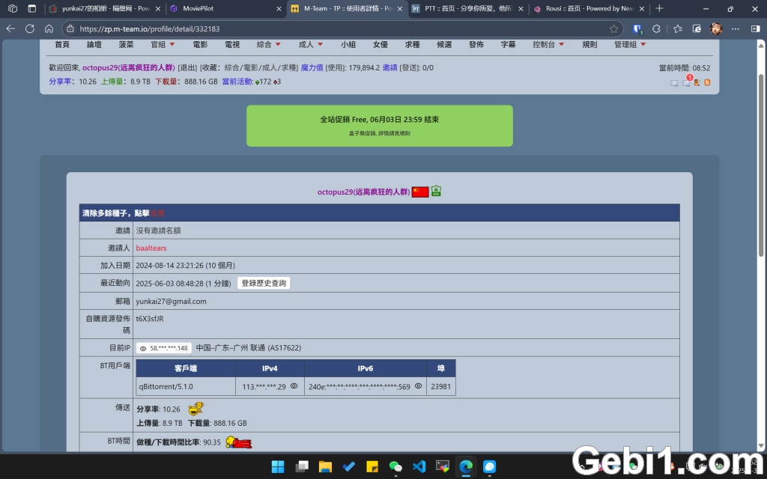Screen dimensions: 767x479
Task: Expand the 成人 dropdown menu
Action: (311, 44)
